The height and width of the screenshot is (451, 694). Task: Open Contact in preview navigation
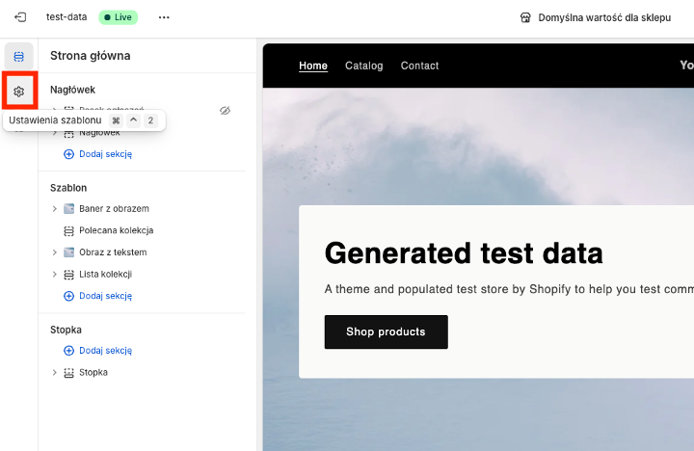(x=419, y=66)
